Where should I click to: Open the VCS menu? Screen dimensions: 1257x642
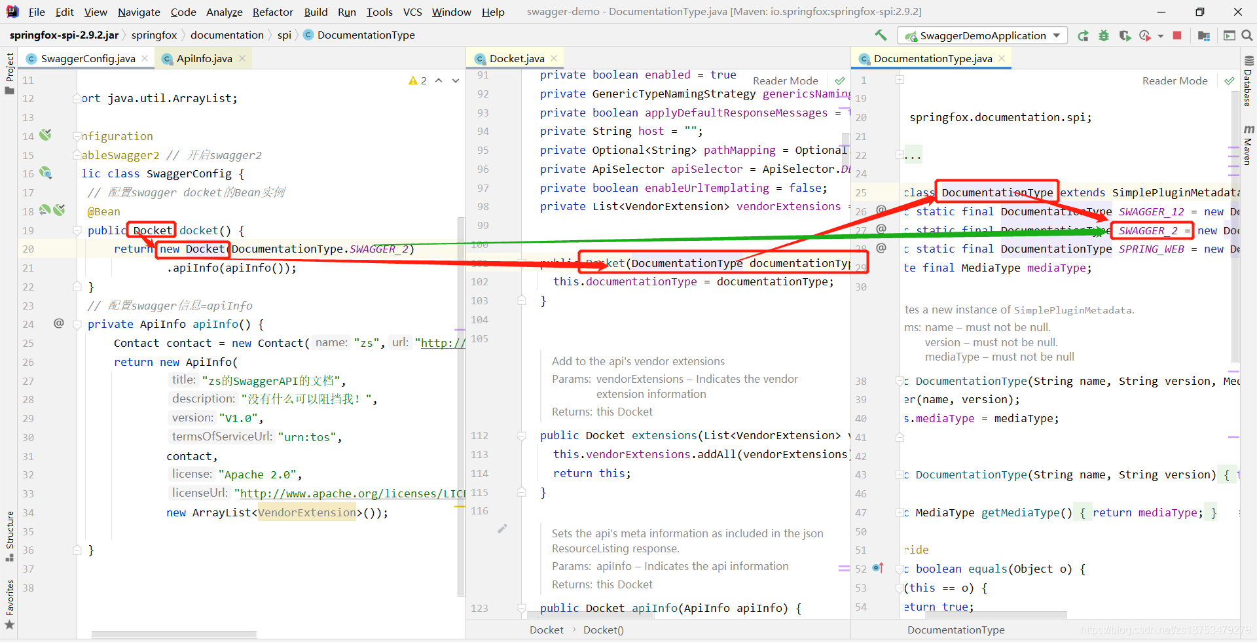click(412, 12)
